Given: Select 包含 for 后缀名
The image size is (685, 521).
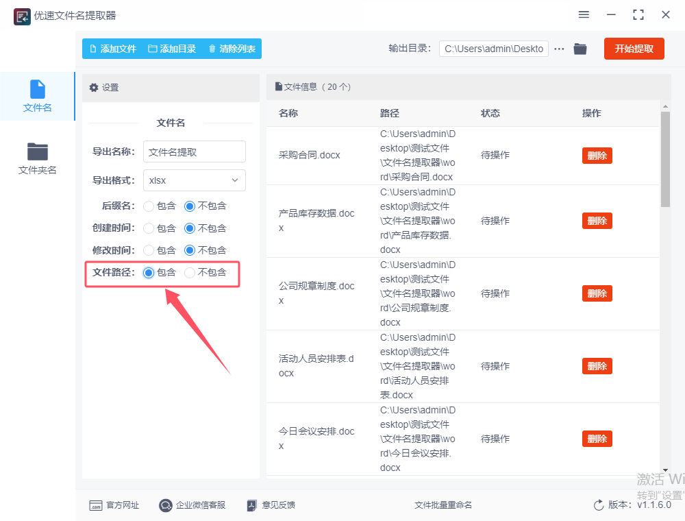Looking at the screenshot, I should [x=149, y=206].
